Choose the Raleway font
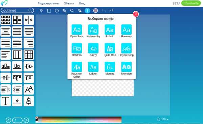203x124 pixels. point(126,29)
